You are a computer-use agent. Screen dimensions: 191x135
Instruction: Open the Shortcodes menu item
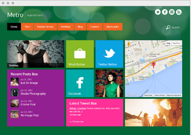pyautogui.click(x=112, y=27)
